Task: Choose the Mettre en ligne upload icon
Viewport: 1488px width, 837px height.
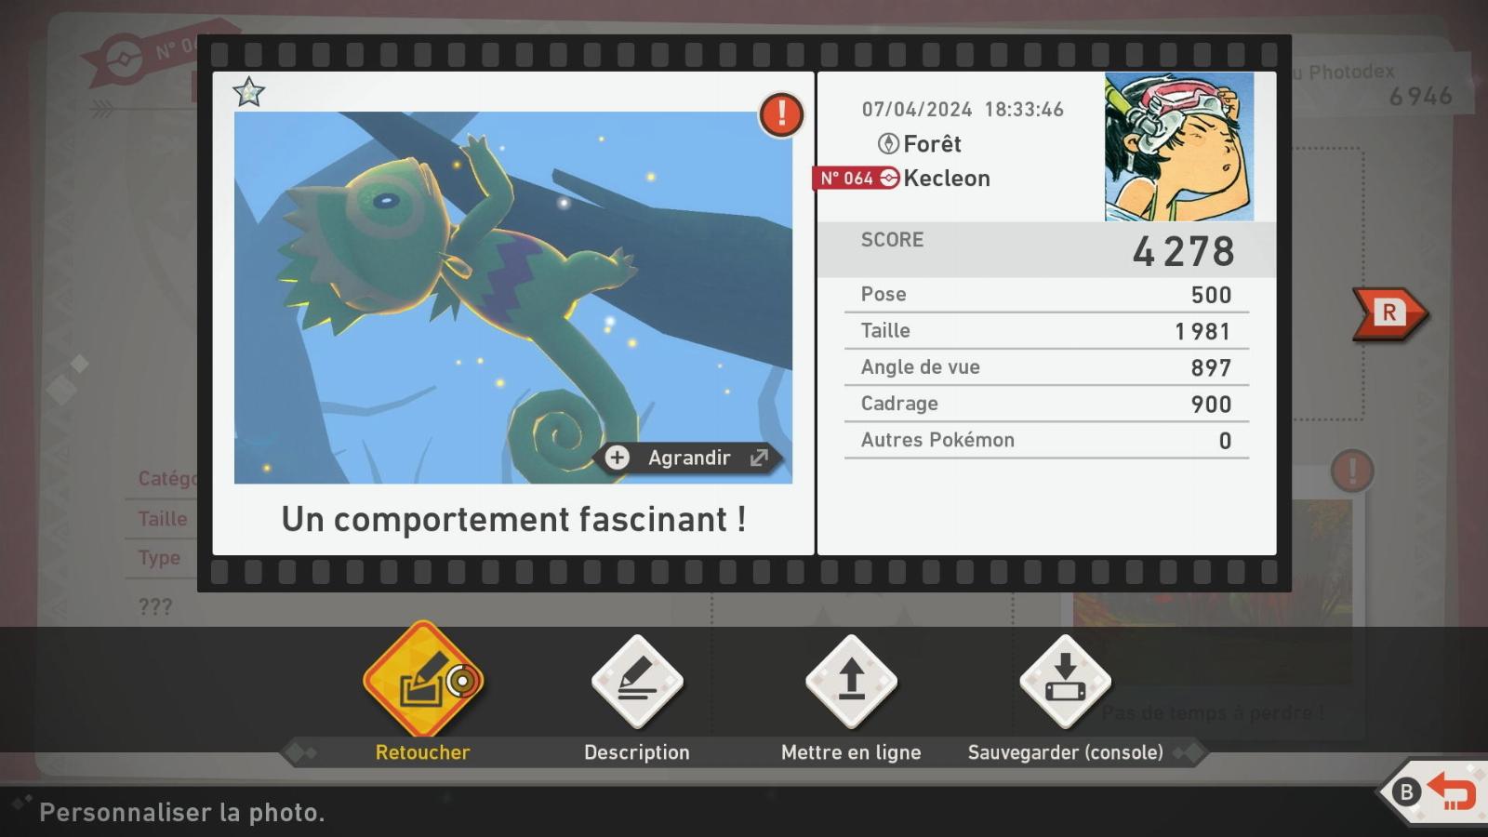Action: click(851, 682)
